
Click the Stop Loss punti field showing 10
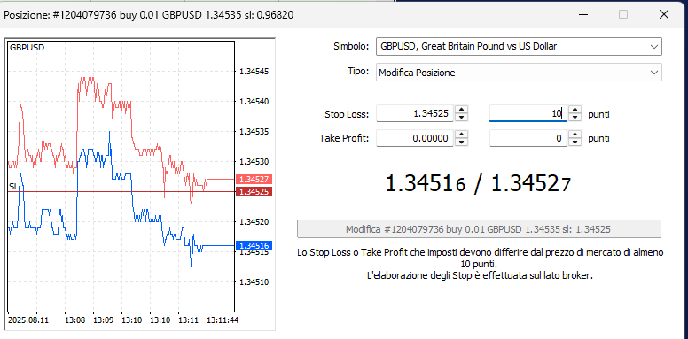(528, 114)
